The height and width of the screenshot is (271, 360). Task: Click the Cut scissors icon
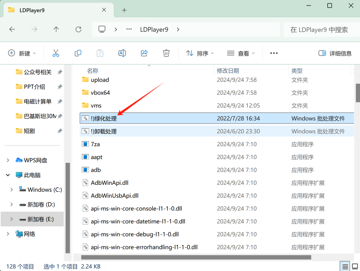coord(56,53)
